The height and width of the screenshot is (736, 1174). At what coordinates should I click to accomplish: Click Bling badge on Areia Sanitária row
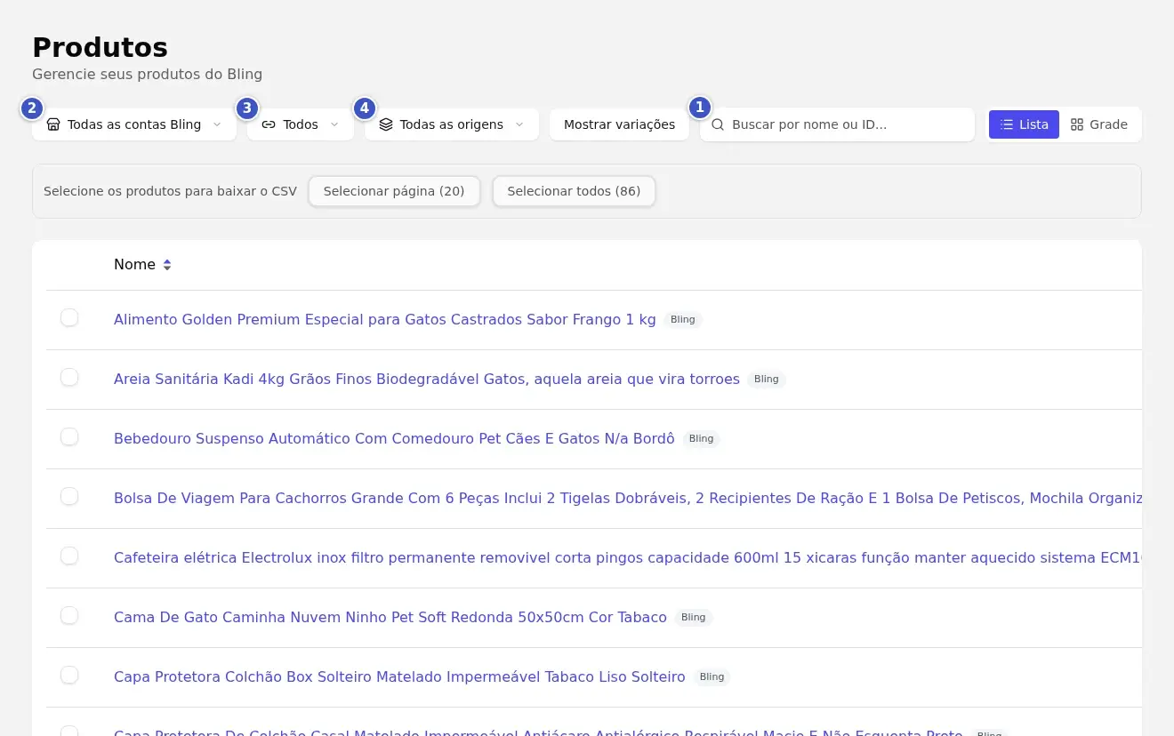(767, 380)
